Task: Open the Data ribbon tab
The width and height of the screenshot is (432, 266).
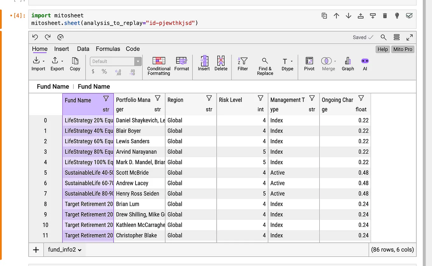Action: [x=83, y=49]
